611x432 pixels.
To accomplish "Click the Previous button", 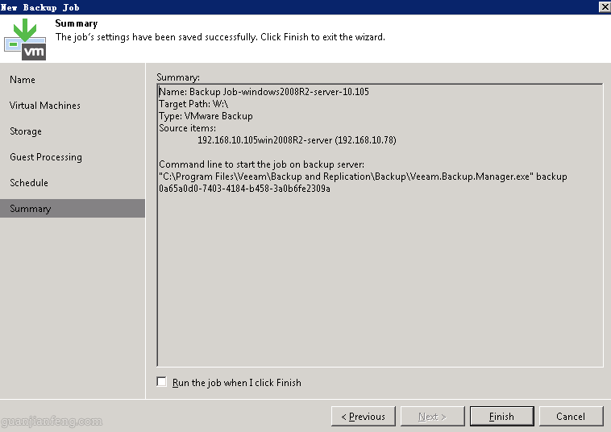I will point(364,417).
